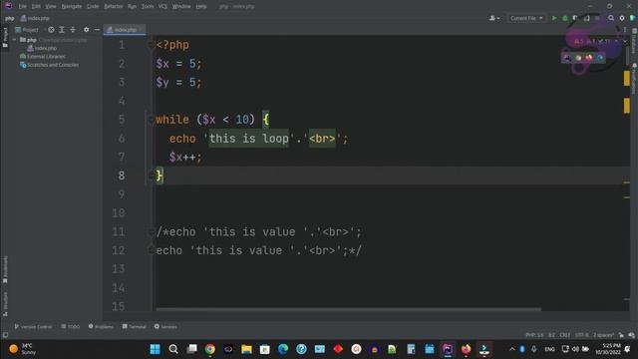Click the UTF-8 encoding in status bar

(581, 335)
